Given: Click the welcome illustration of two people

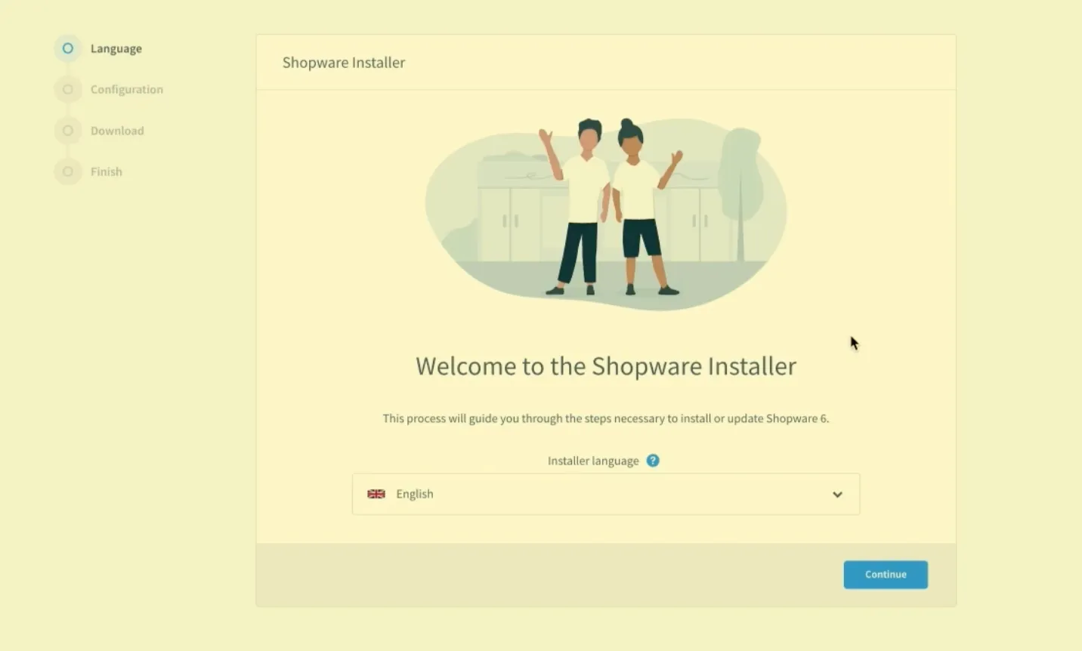Looking at the screenshot, I should click(606, 213).
